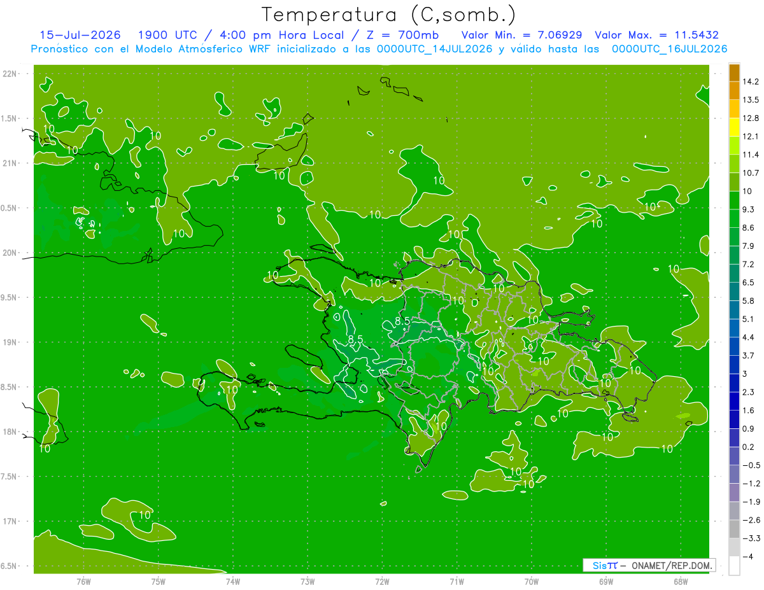Click the "20N" latitude axis label

pyautogui.click(x=10, y=253)
